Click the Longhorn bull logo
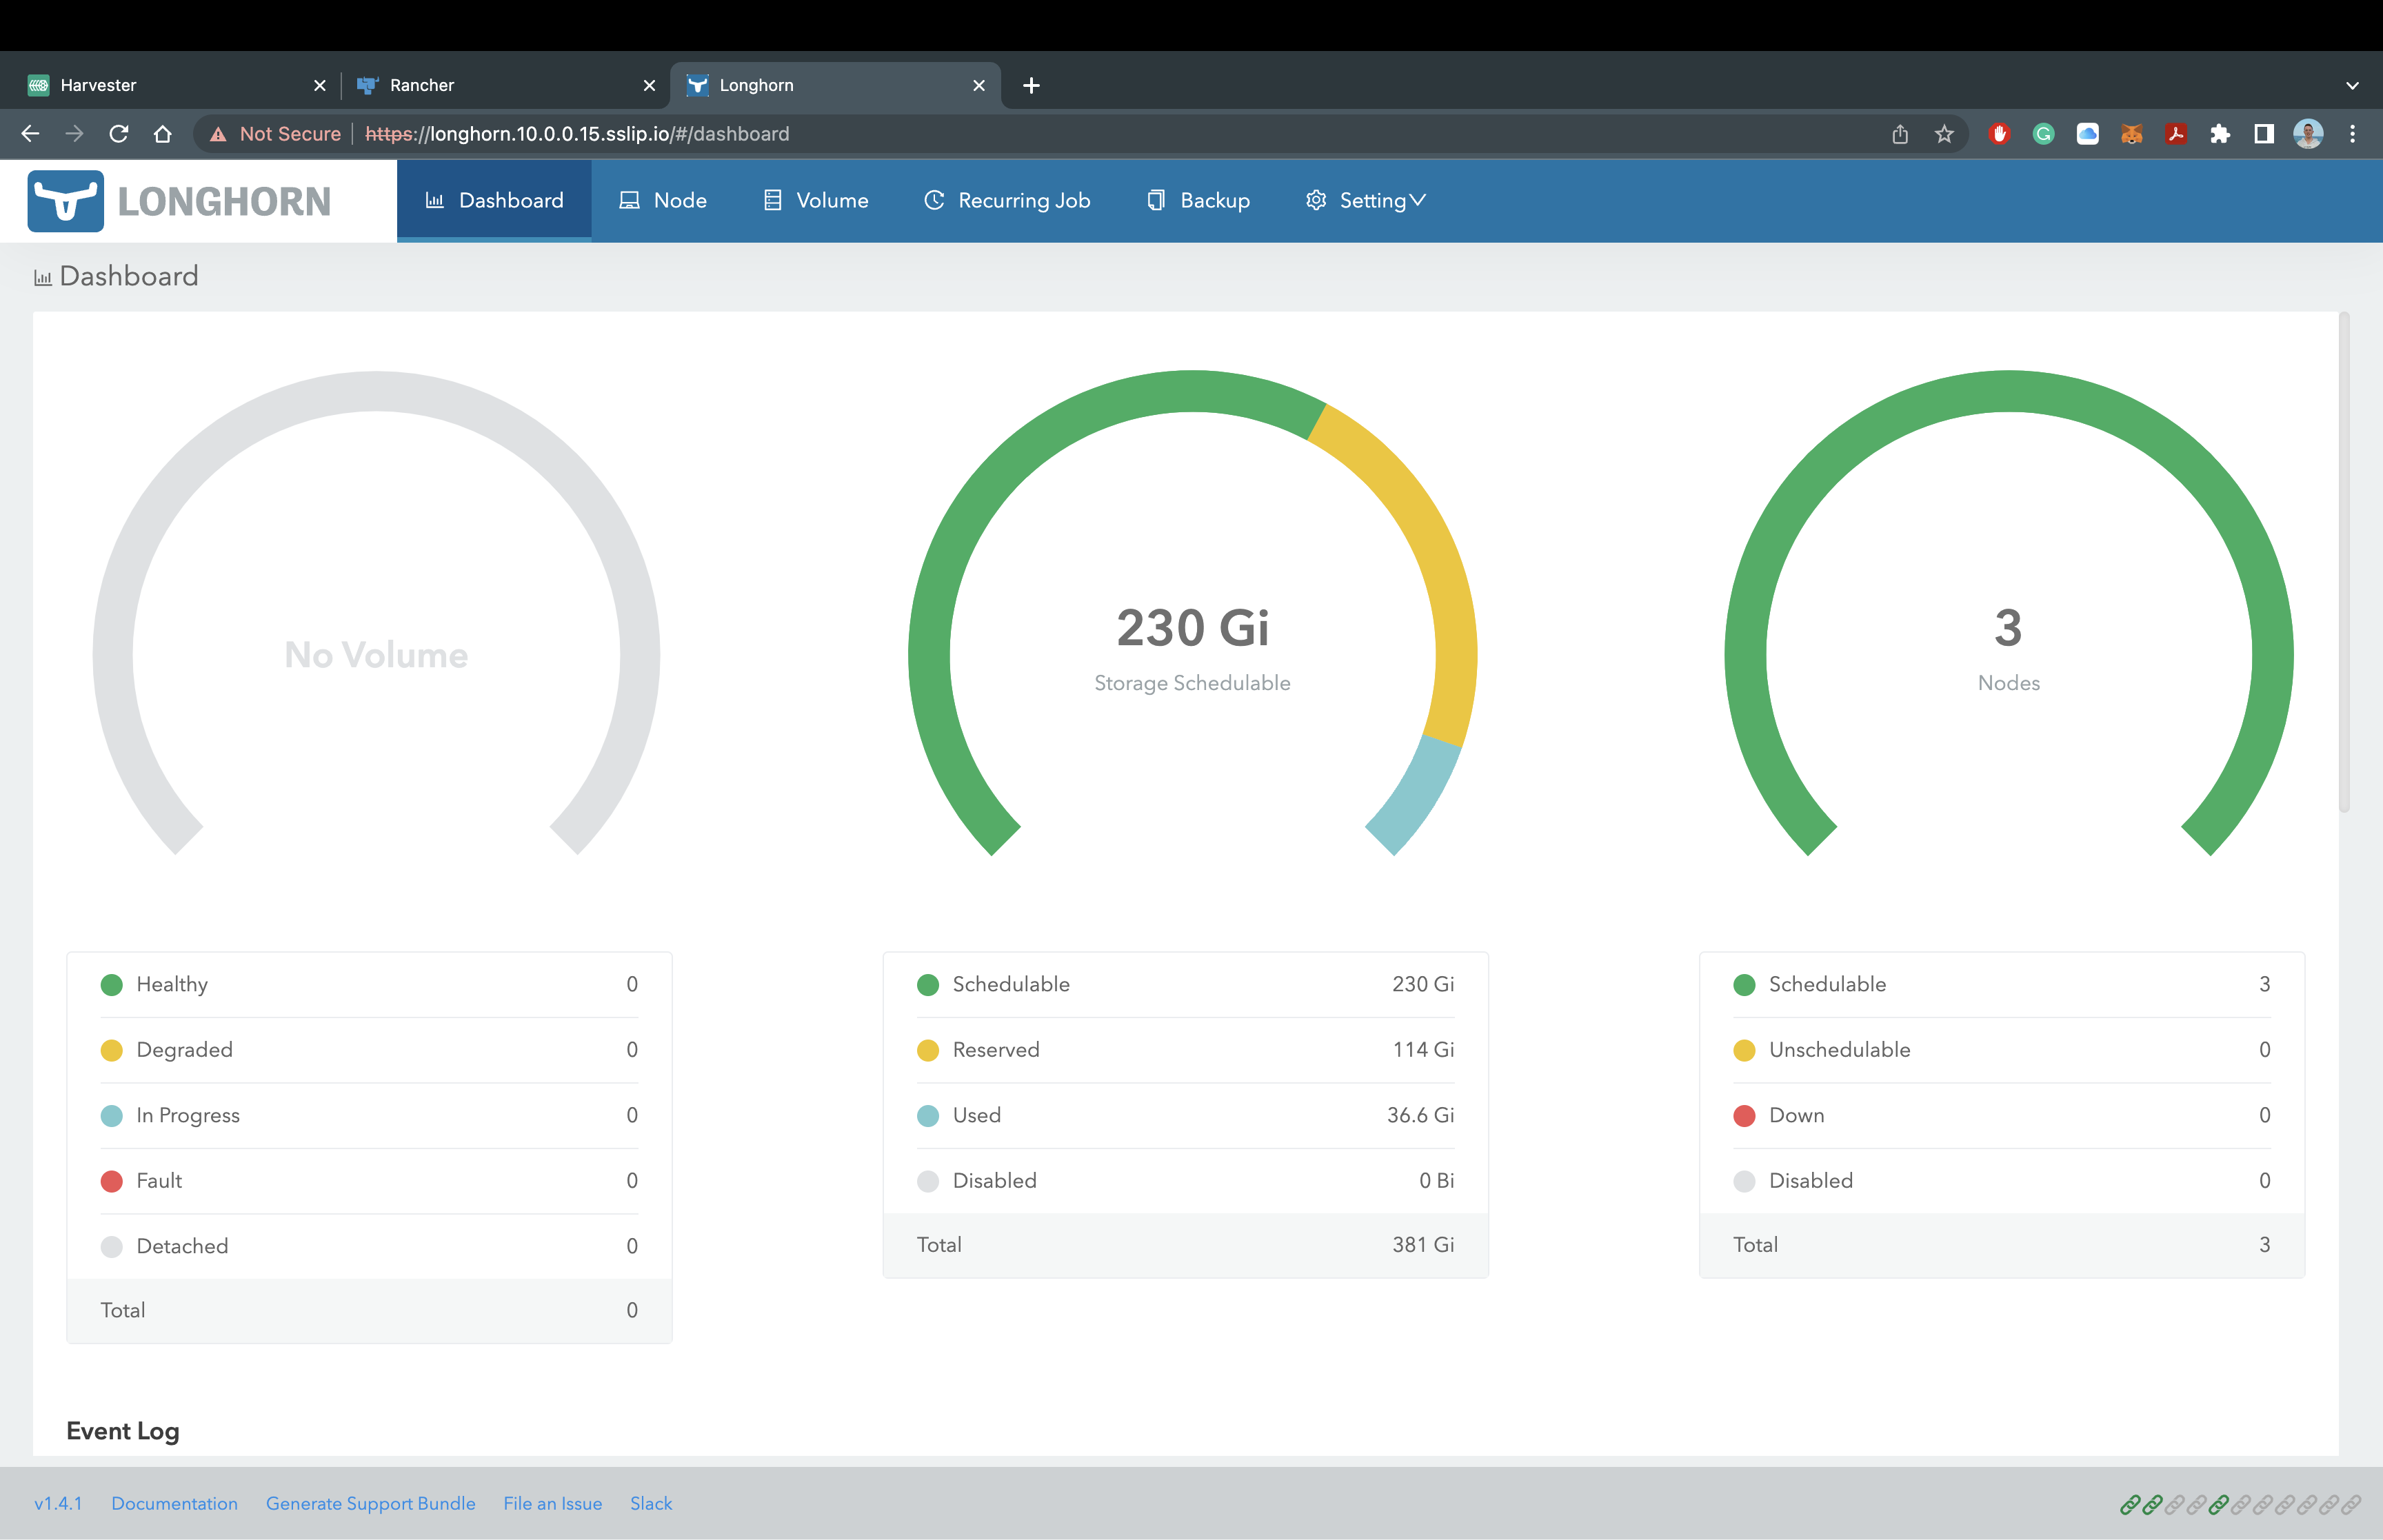 [66, 200]
